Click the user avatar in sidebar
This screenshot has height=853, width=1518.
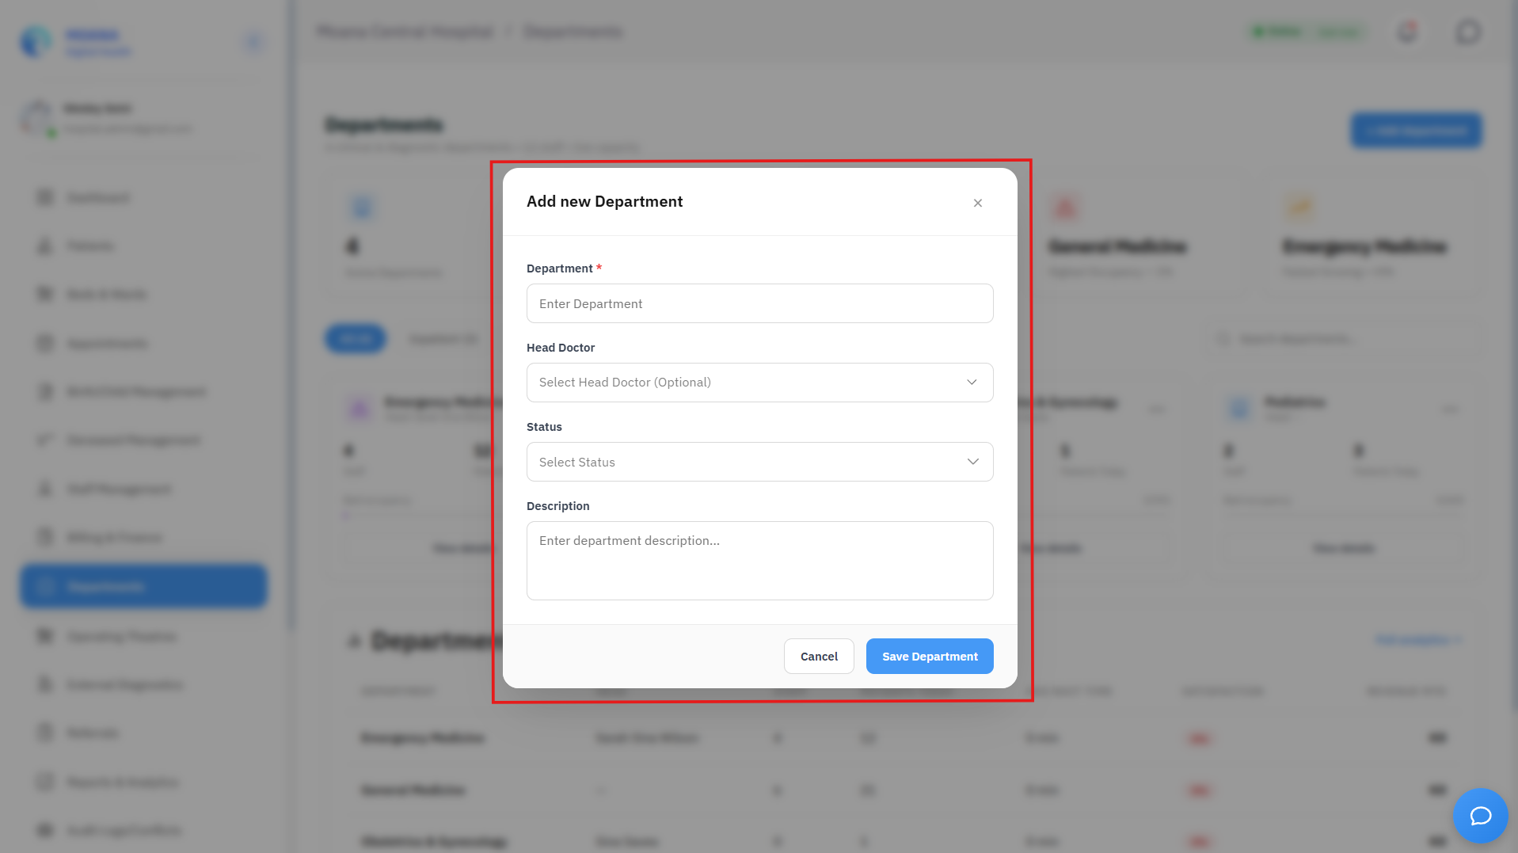click(x=37, y=118)
